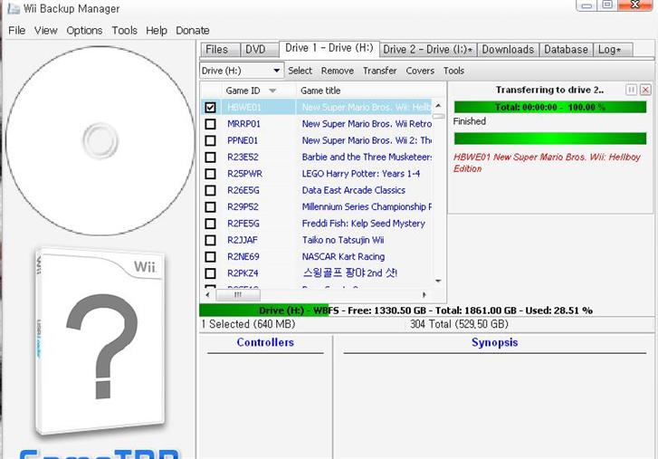Check the MRRP01 game checkbox

click(x=211, y=124)
